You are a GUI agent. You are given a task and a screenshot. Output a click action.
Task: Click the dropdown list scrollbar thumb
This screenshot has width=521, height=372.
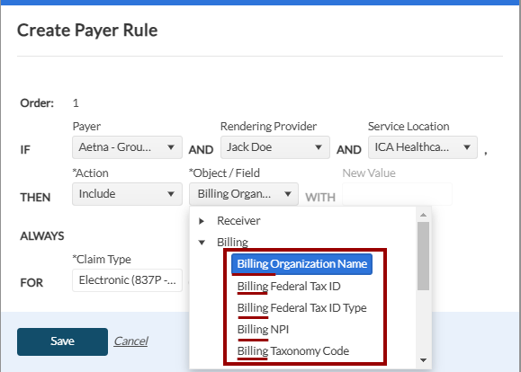coord(423,256)
